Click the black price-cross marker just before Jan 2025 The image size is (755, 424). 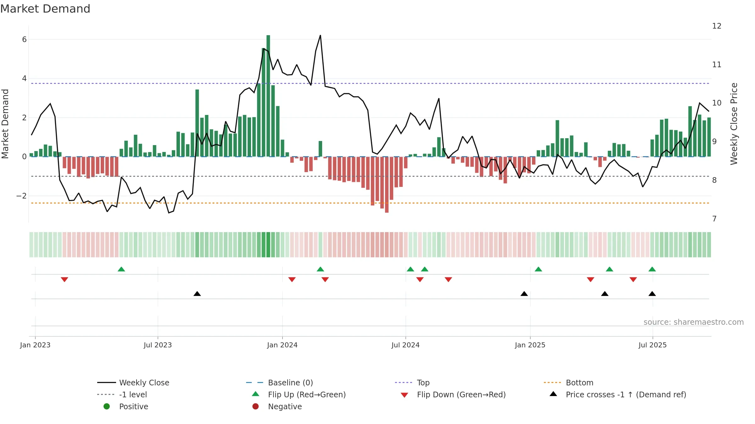coord(524,294)
